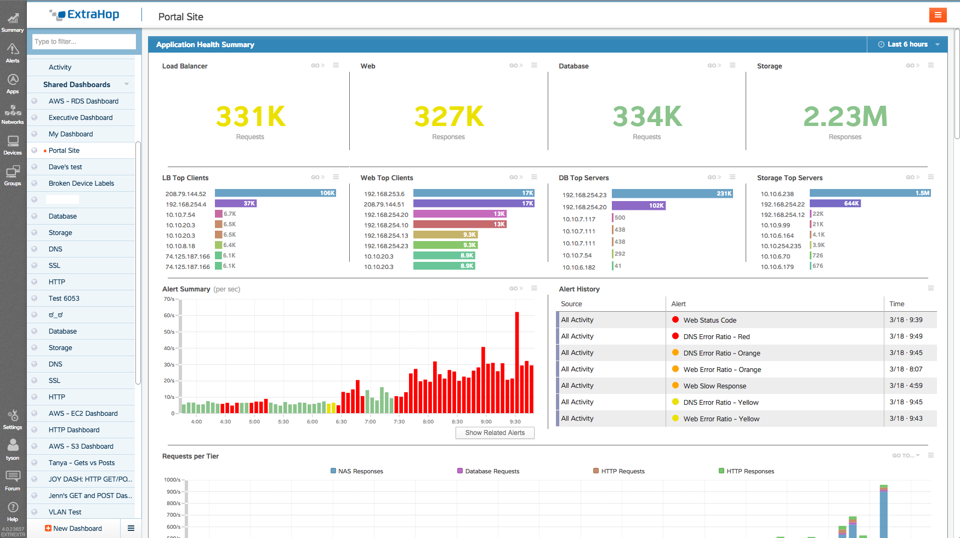Open the tyson user profile icon
Image resolution: width=960 pixels, height=538 pixels.
coord(13,450)
